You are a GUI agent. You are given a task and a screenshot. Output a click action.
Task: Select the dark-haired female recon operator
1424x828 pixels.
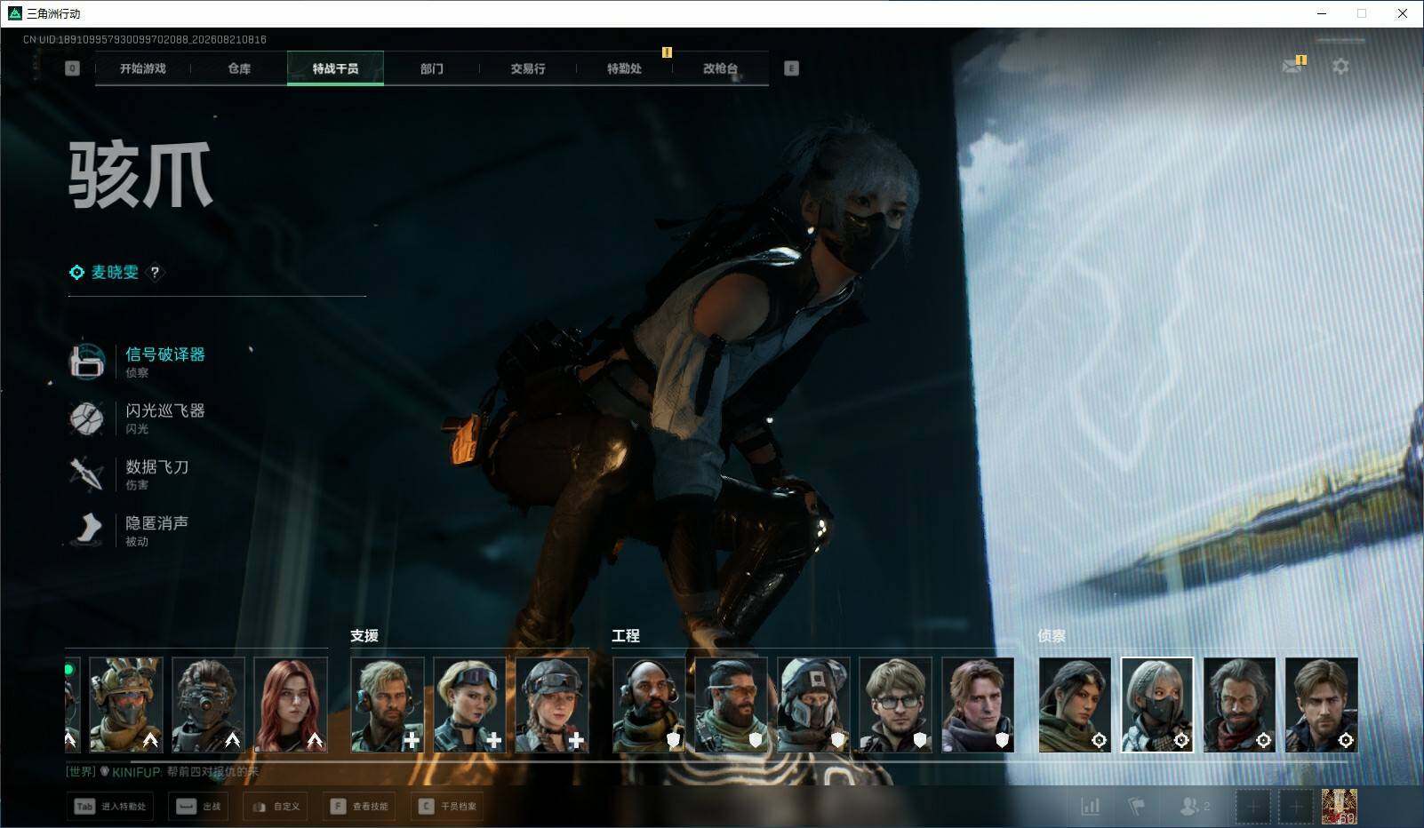tap(1075, 705)
